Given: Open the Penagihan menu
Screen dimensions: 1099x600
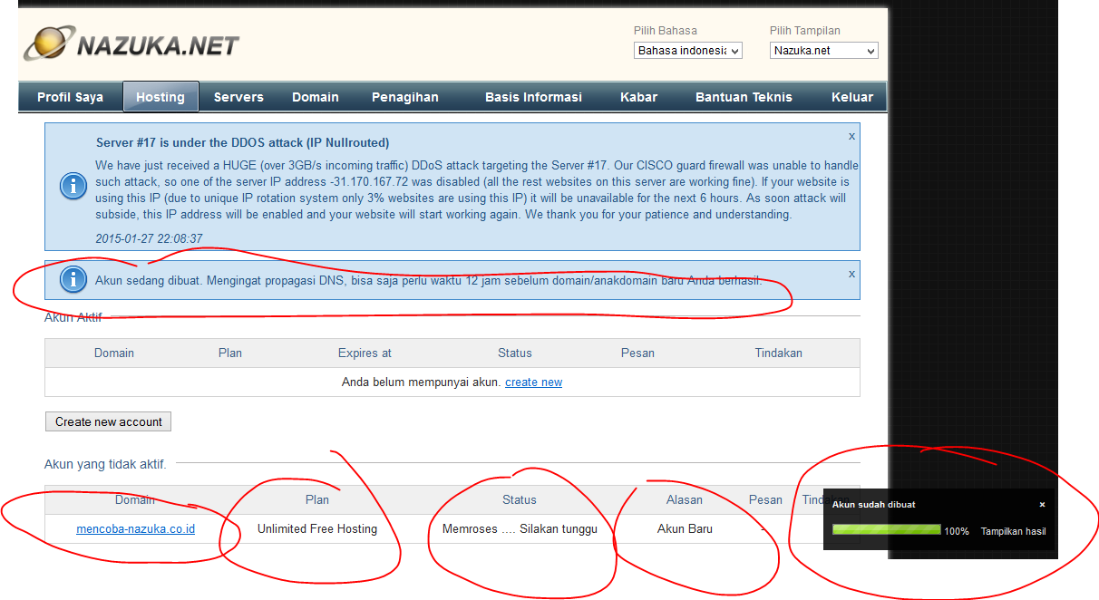Looking at the screenshot, I should click(405, 97).
